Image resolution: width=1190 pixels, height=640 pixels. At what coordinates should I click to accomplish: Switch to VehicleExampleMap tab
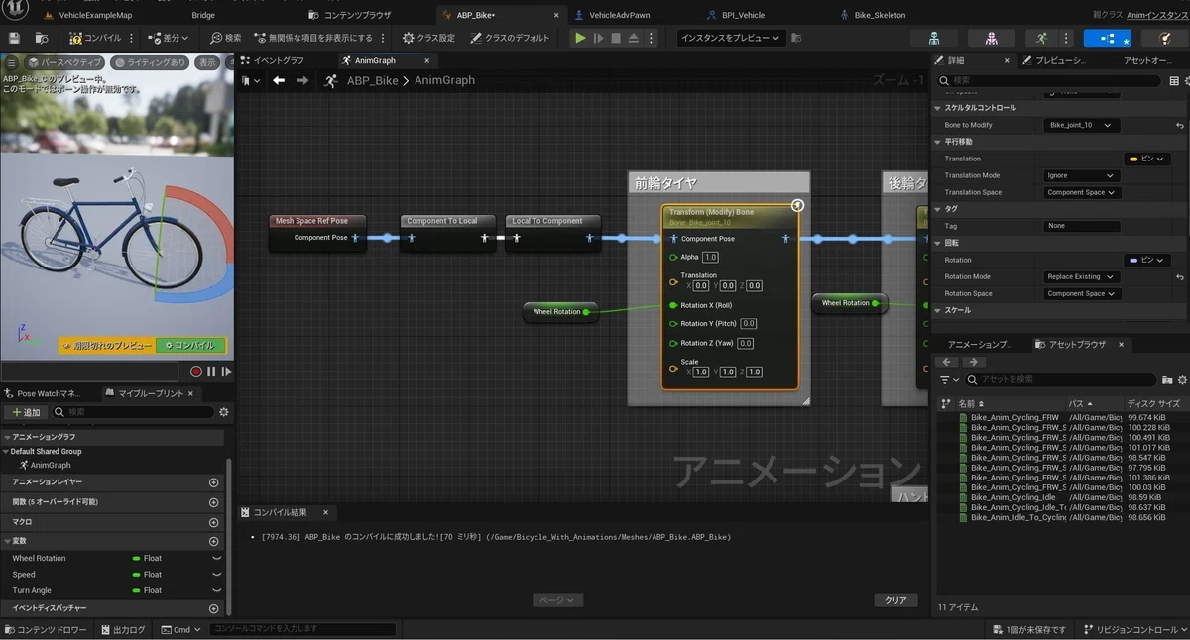pyautogui.click(x=88, y=15)
